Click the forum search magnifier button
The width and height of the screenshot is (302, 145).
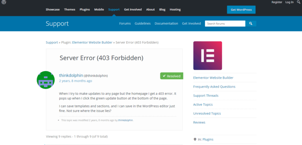[x=250, y=24]
